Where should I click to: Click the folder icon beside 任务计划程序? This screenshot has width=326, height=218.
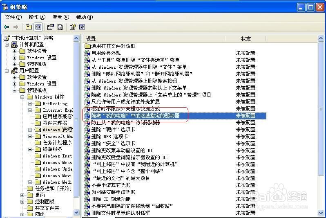click(38, 142)
